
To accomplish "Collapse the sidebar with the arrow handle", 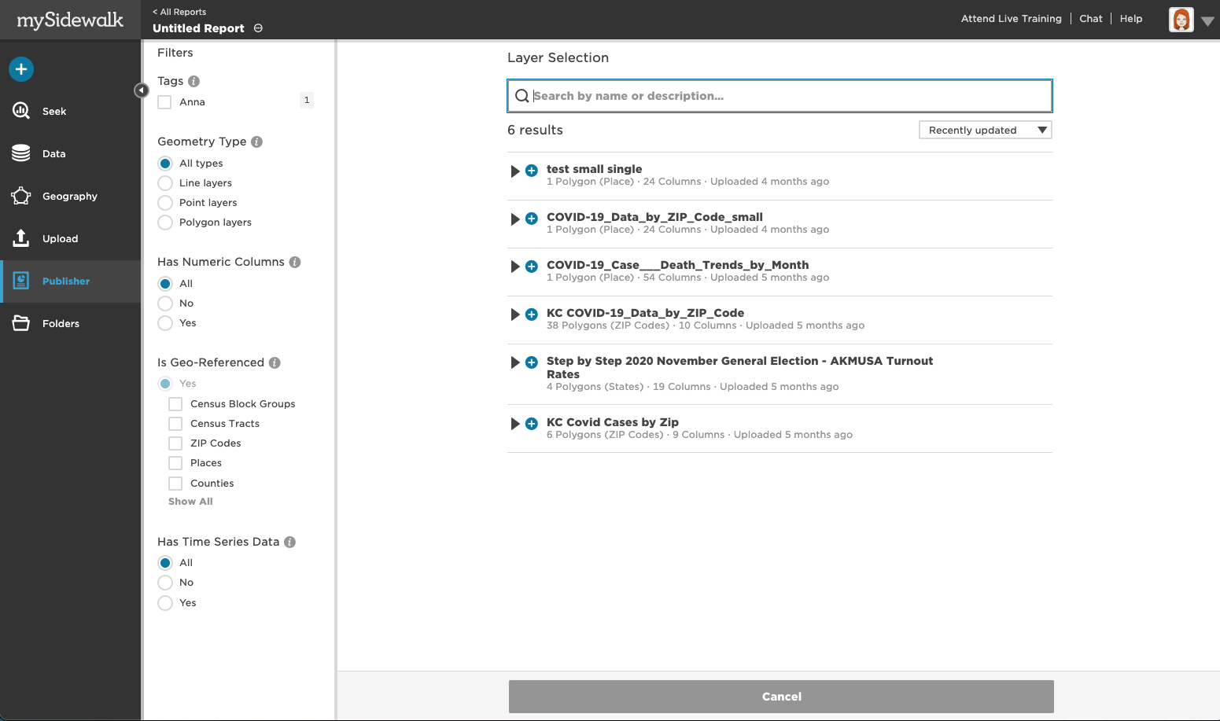I will [x=141, y=90].
